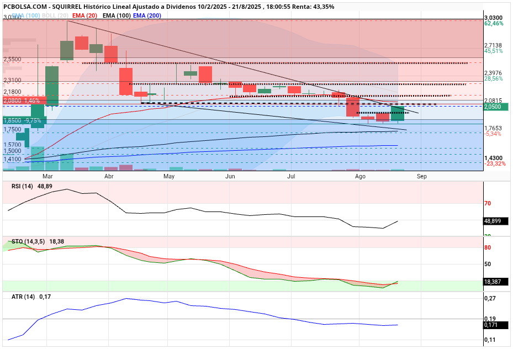Click the ATR reading 0,17 beside label
Viewport: 513px width, 349px height.
point(45,297)
